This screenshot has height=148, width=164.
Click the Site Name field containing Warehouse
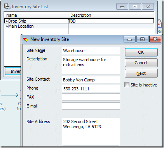pos(91,51)
